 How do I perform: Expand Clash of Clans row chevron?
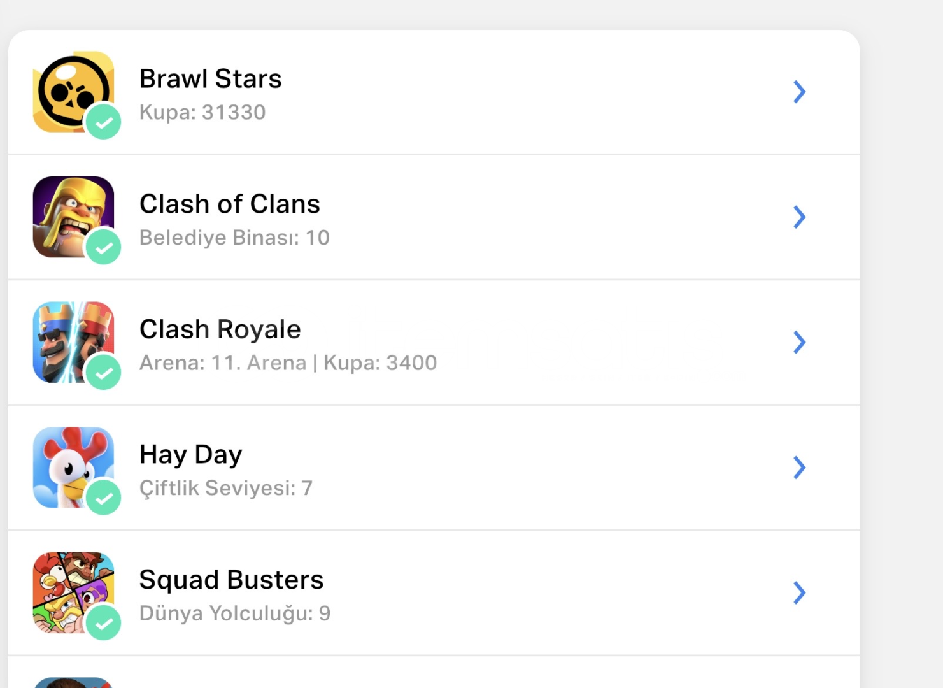point(799,217)
